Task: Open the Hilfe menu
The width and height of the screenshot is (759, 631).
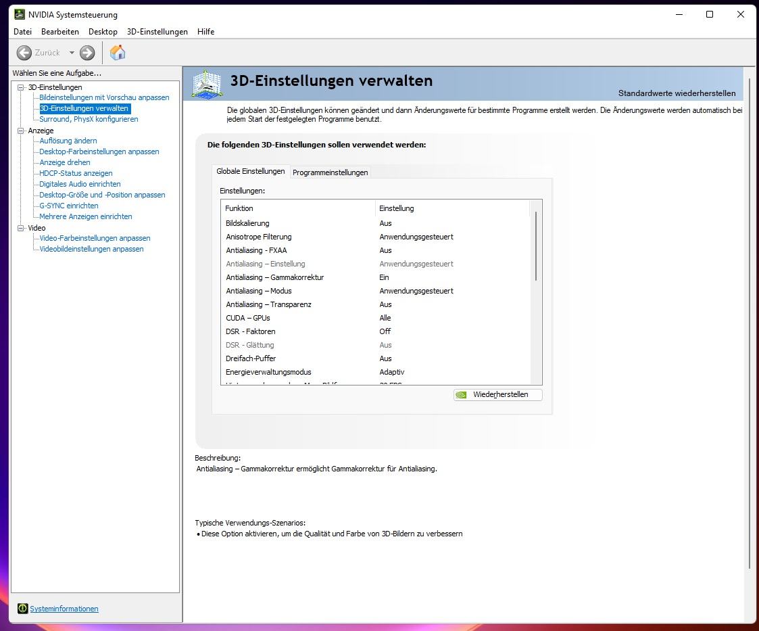Action: click(x=205, y=32)
